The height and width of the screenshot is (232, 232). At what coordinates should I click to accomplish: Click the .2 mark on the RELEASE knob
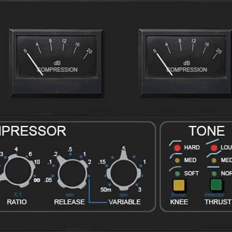point(55,154)
